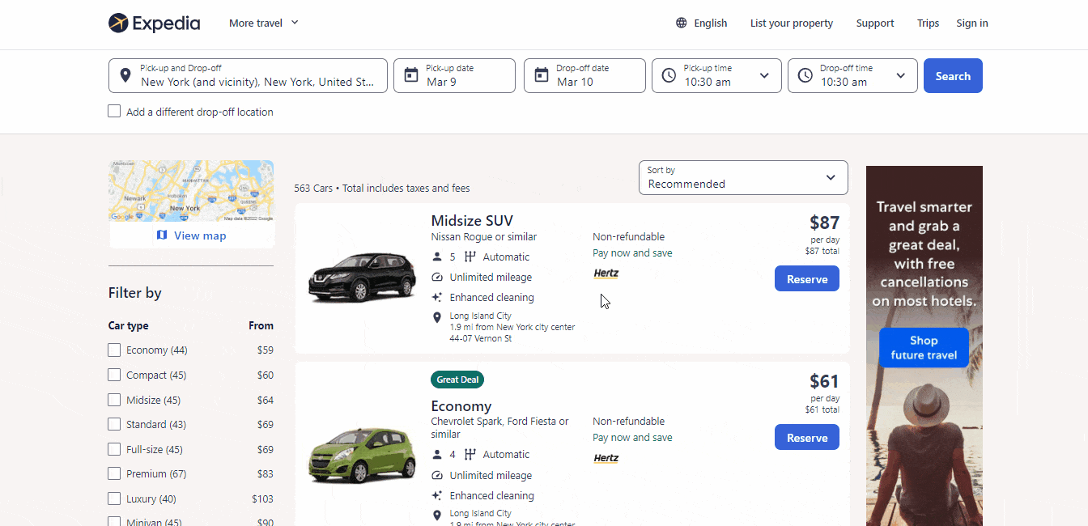
Task: Open the Pick-up time dropdown
Action: point(716,75)
